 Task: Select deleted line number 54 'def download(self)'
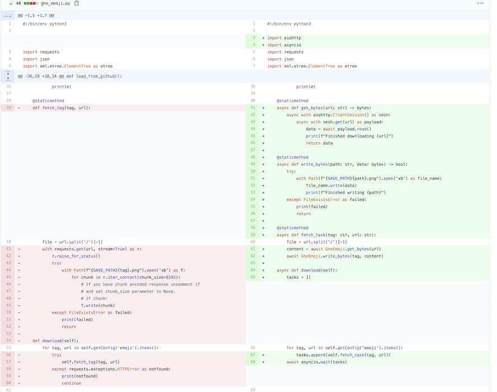click(x=8, y=340)
